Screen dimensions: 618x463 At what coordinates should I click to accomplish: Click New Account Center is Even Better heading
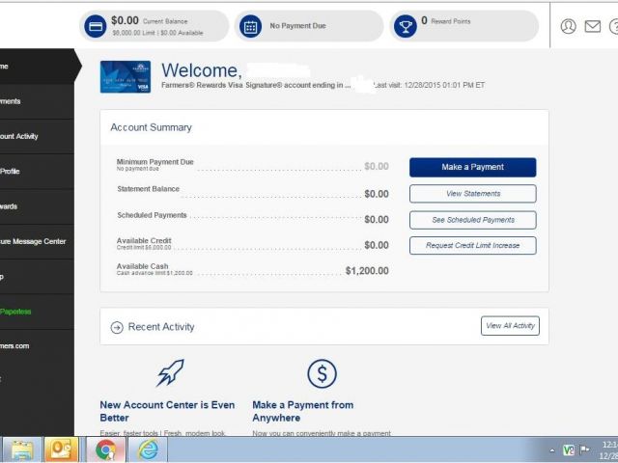coord(167,412)
